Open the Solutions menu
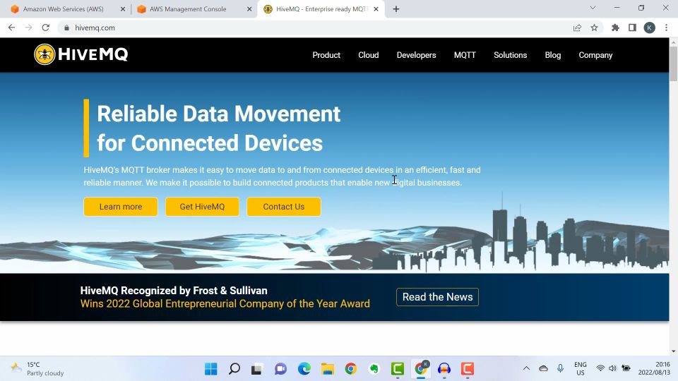This screenshot has width=678, height=381. (510, 55)
